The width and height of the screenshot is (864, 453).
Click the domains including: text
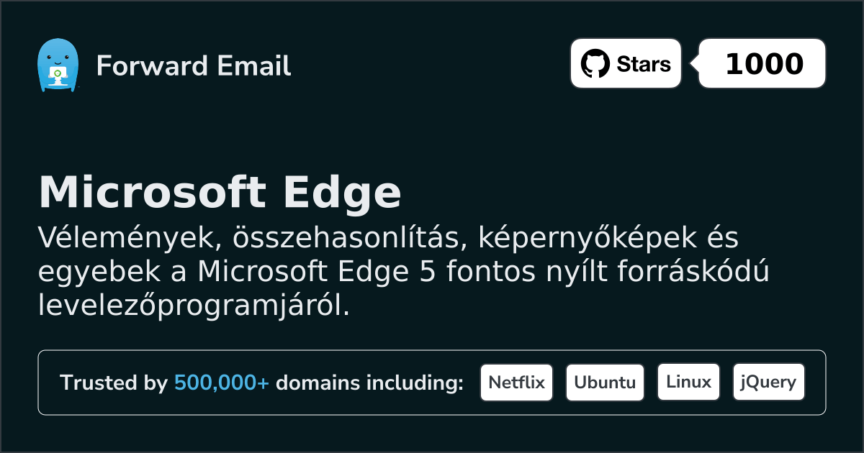(369, 383)
